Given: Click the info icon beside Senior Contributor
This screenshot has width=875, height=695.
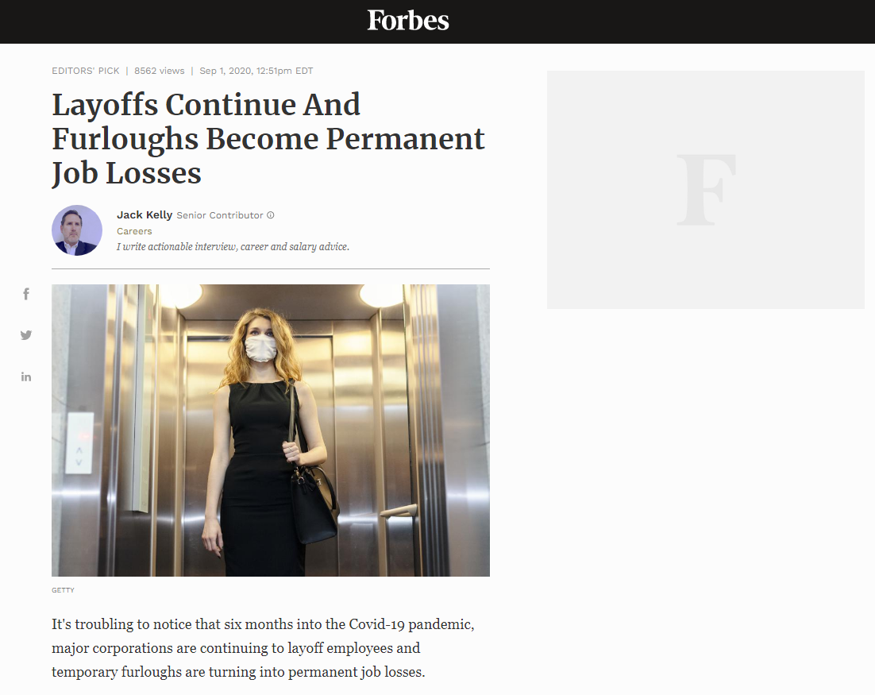Looking at the screenshot, I should coord(271,215).
